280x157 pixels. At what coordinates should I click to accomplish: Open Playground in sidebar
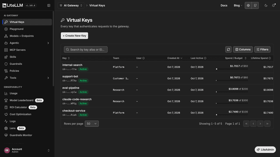(27, 29)
